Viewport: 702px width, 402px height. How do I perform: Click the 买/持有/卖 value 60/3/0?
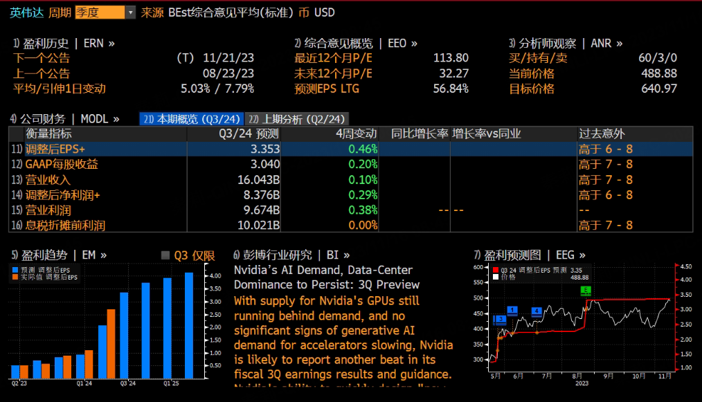tap(658, 58)
